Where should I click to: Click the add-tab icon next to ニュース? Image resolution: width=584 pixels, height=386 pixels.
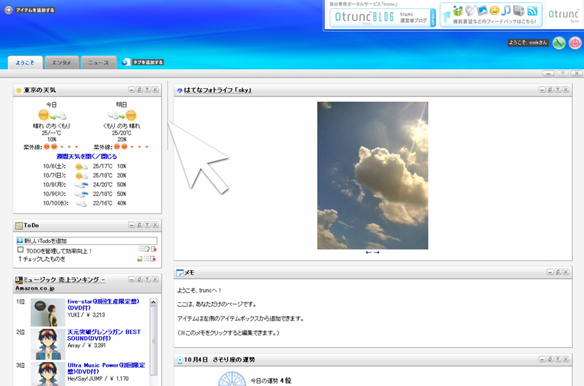pos(127,62)
